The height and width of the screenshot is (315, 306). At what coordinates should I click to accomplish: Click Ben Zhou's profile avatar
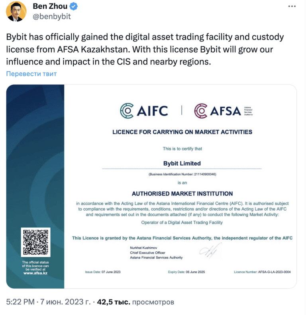click(x=17, y=12)
